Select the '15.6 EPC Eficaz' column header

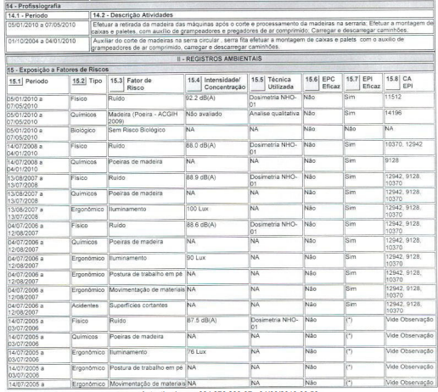[x=323, y=83]
